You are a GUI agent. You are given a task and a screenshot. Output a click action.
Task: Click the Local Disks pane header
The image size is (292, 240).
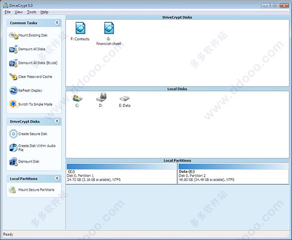[177, 89]
